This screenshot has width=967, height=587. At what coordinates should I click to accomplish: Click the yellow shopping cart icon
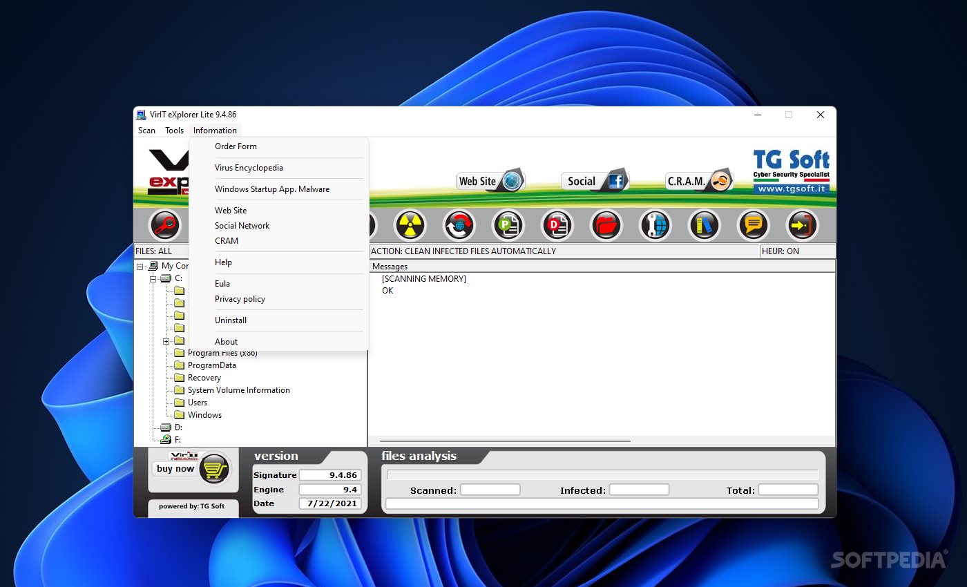(214, 469)
